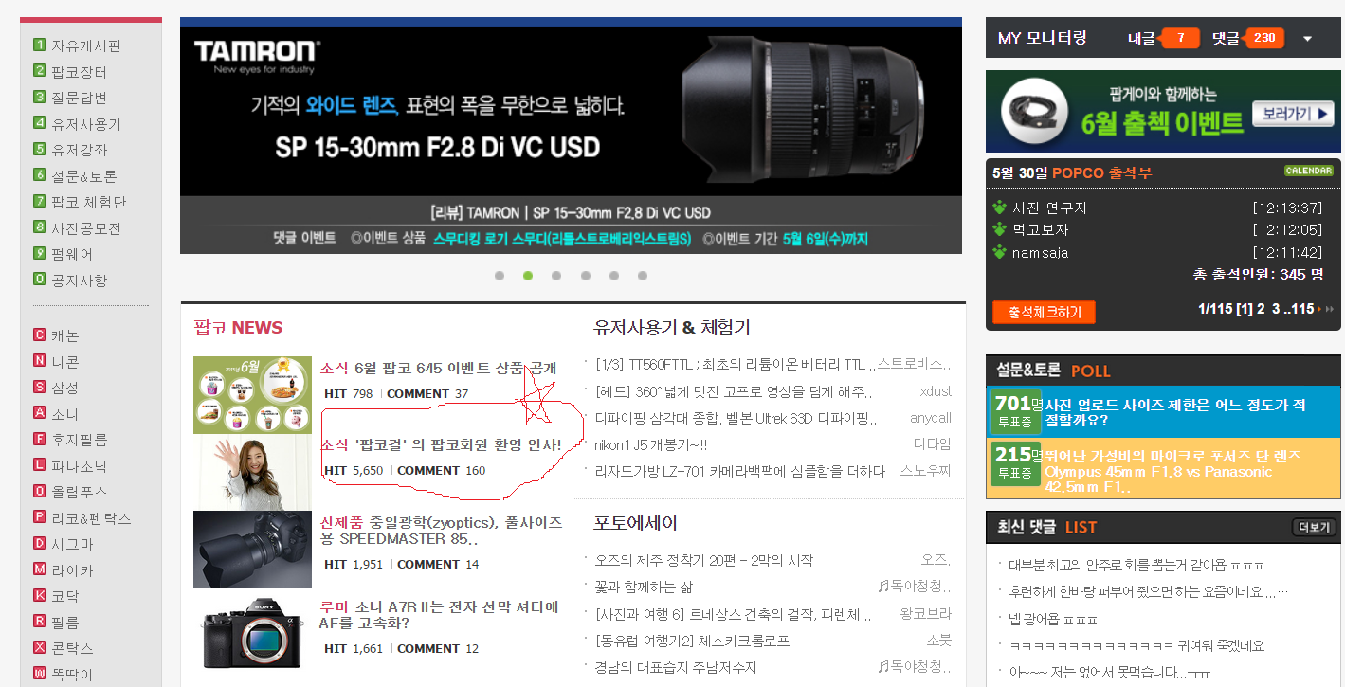Viewport: 1345px width, 687px height.
Task: Select the first carousel dot indicator
Action: [x=500, y=276]
